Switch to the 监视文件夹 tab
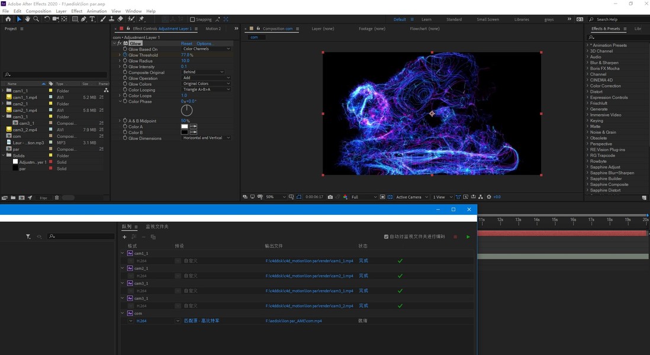This screenshot has height=355, width=650. 157,227
